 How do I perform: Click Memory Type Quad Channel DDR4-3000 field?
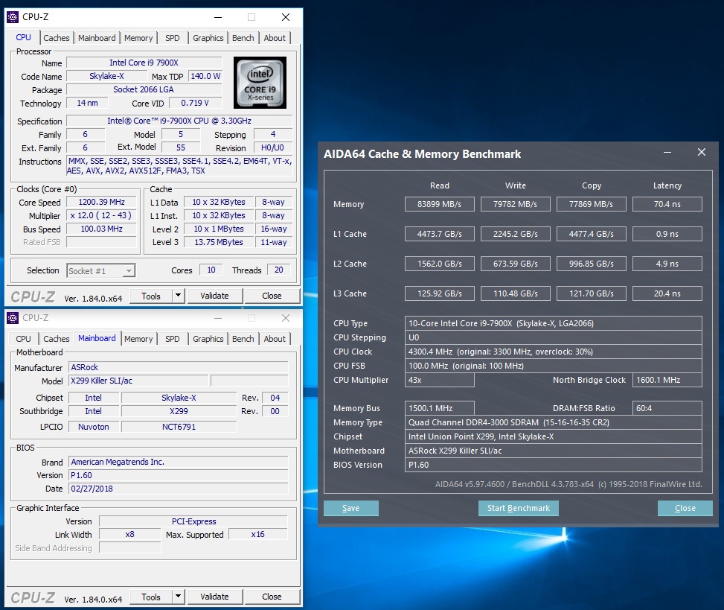[x=554, y=422]
